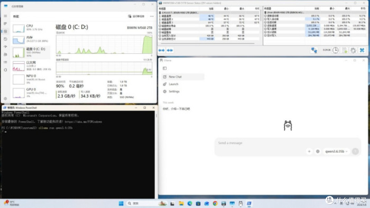Image resolution: width=370 pixels, height=208 pixels.
Task: Open Startup apps page in Task Manager
Action: [x=5, y=47]
